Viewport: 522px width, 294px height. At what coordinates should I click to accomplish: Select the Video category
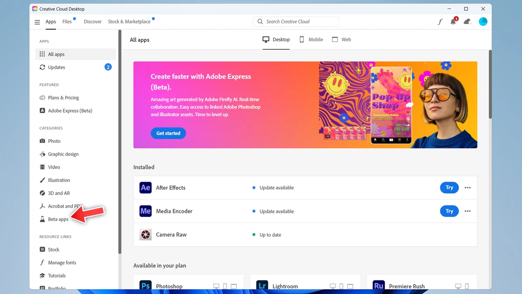76,167
